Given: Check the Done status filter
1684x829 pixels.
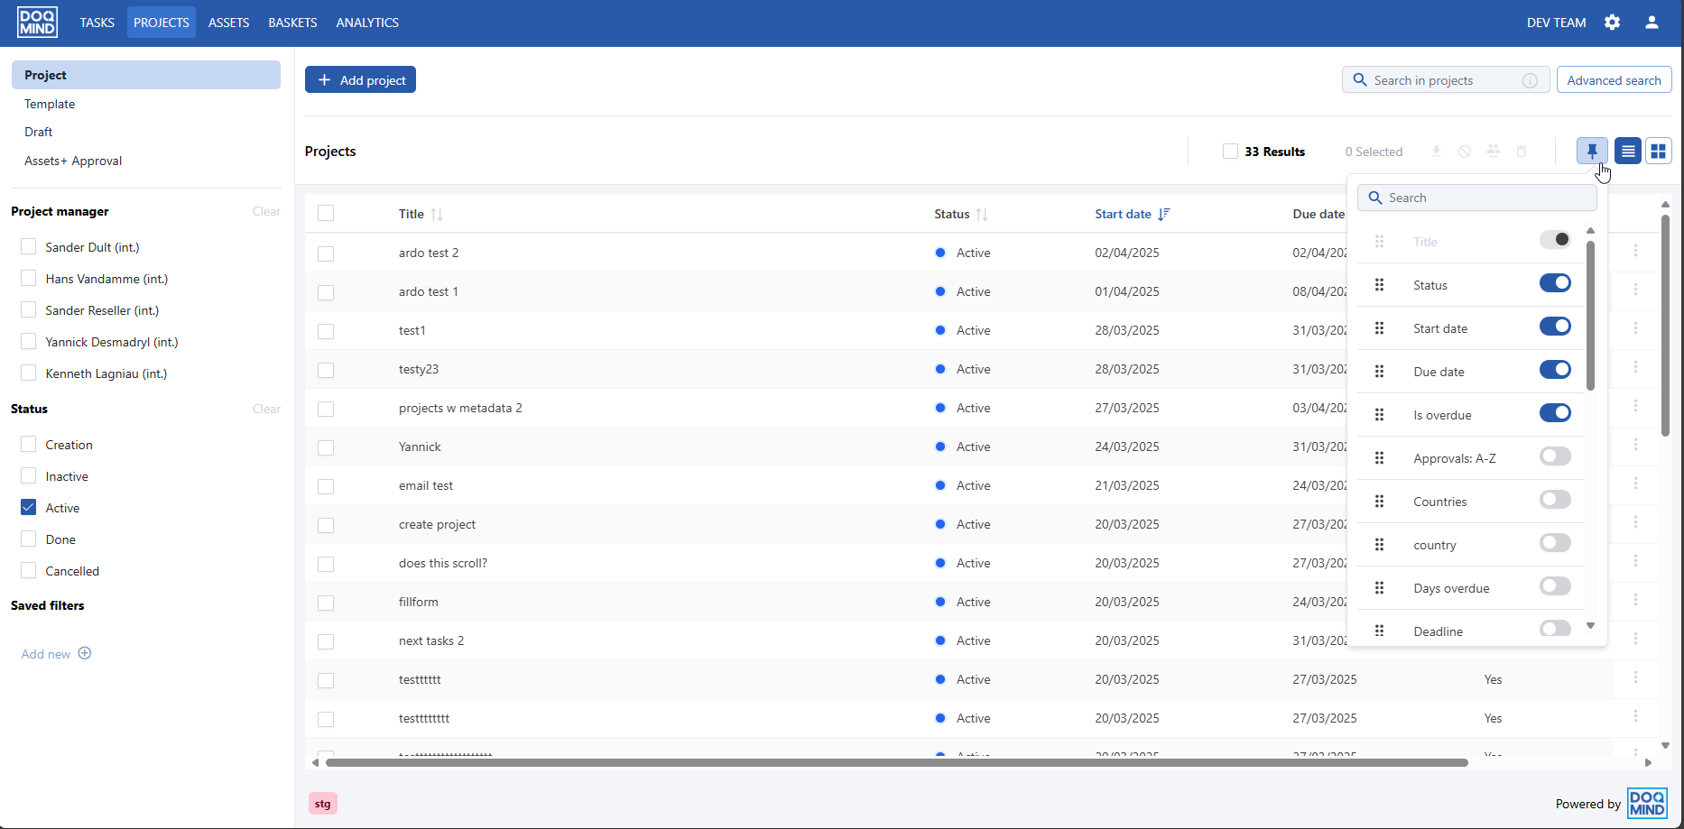Looking at the screenshot, I should pos(29,539).
